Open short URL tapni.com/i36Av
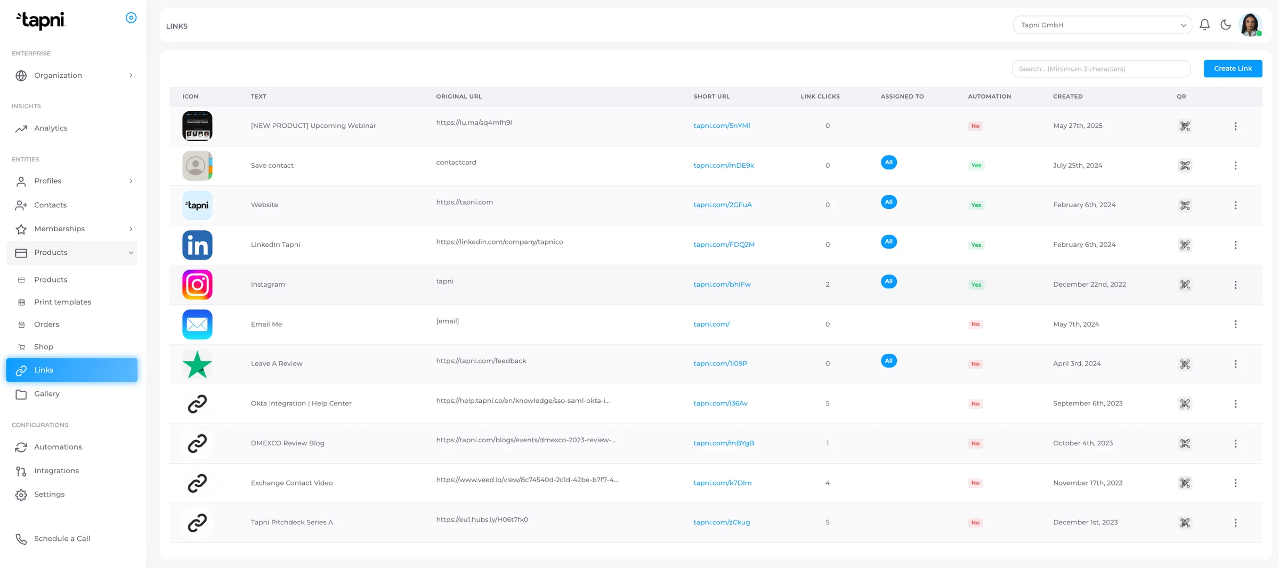Viewport: 1279px width, 568px height. (721, 403)
